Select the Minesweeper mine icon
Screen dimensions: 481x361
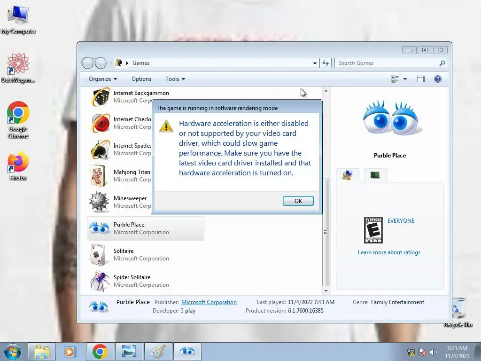[x=99, y=202]
